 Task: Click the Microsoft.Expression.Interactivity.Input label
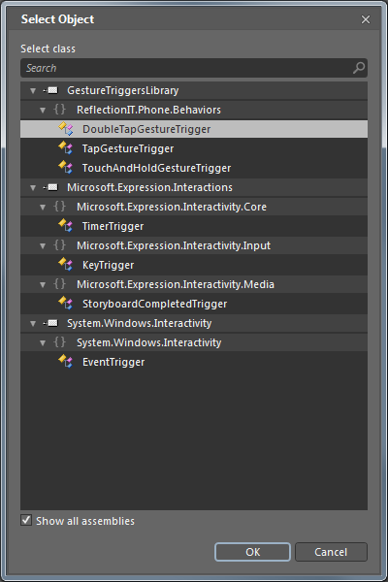174,245
